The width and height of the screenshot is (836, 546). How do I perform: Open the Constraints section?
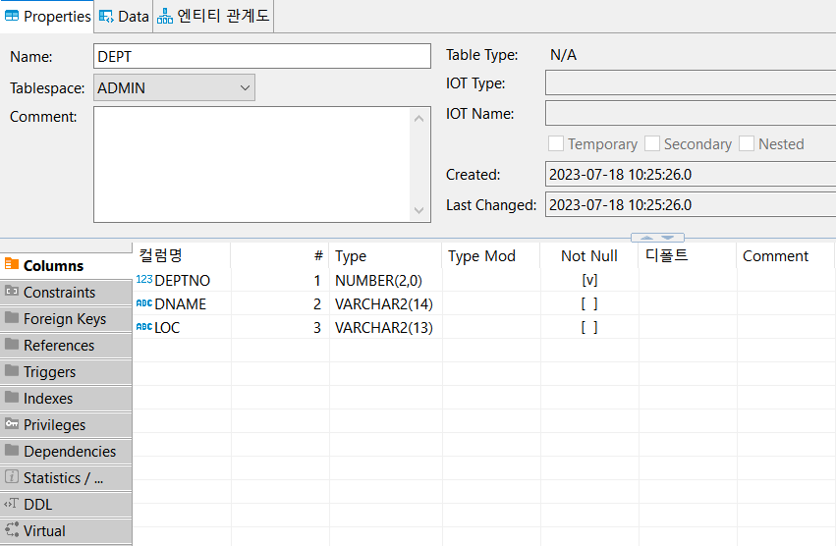coord(66,293)
